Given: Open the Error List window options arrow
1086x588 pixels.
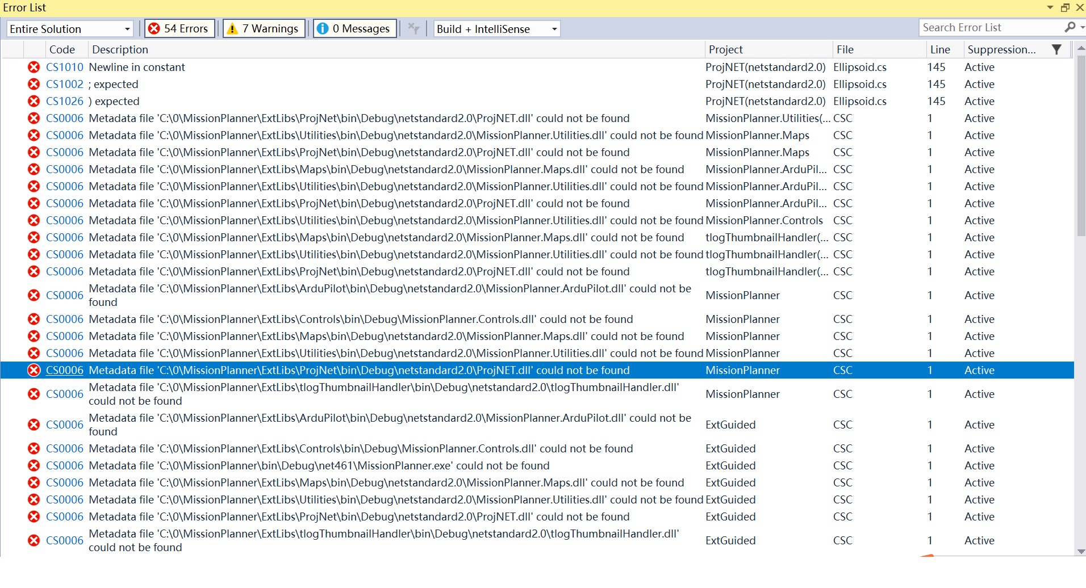Looking at the screenshot, I should click(x=1050, y=7).
